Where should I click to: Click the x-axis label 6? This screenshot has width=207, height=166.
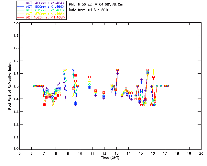pyautogui.click(x=32, y=153)
